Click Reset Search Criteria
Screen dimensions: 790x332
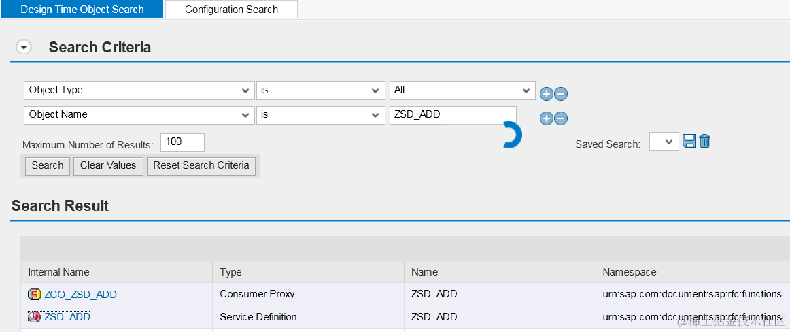point(201,166)
